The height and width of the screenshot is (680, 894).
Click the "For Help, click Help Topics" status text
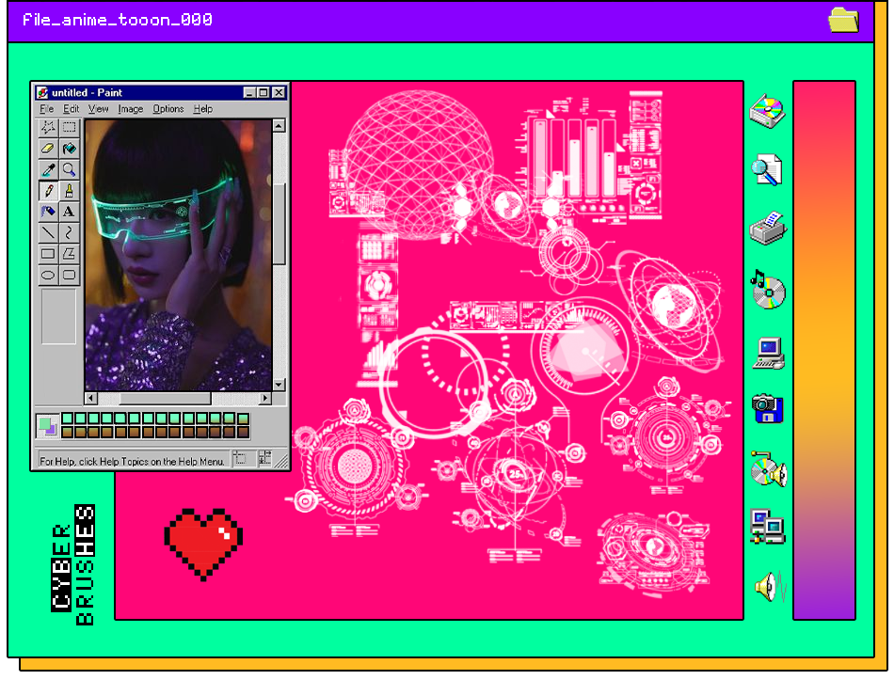pos(132,461)
